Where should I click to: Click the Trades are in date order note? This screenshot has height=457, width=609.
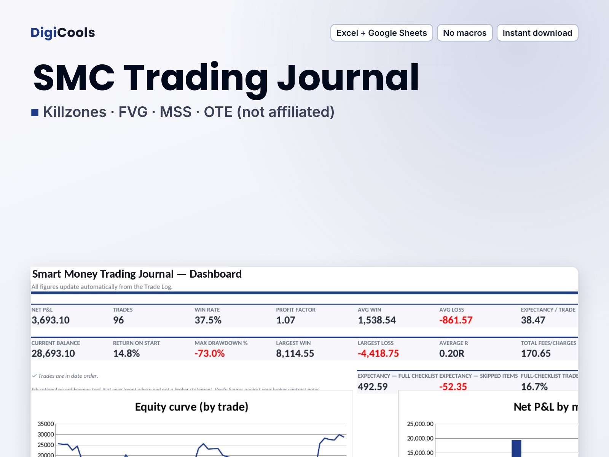[65, 376]
